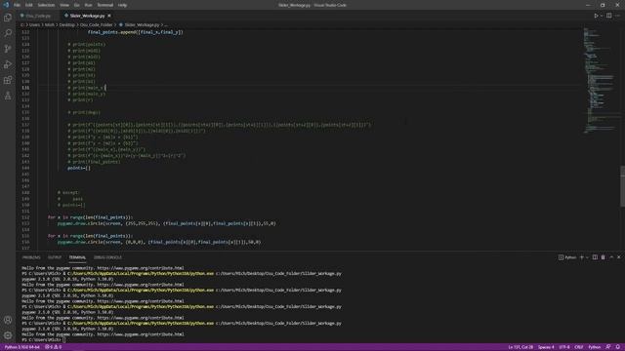Switch to the inactive left editor tab

tap(38, 16)
